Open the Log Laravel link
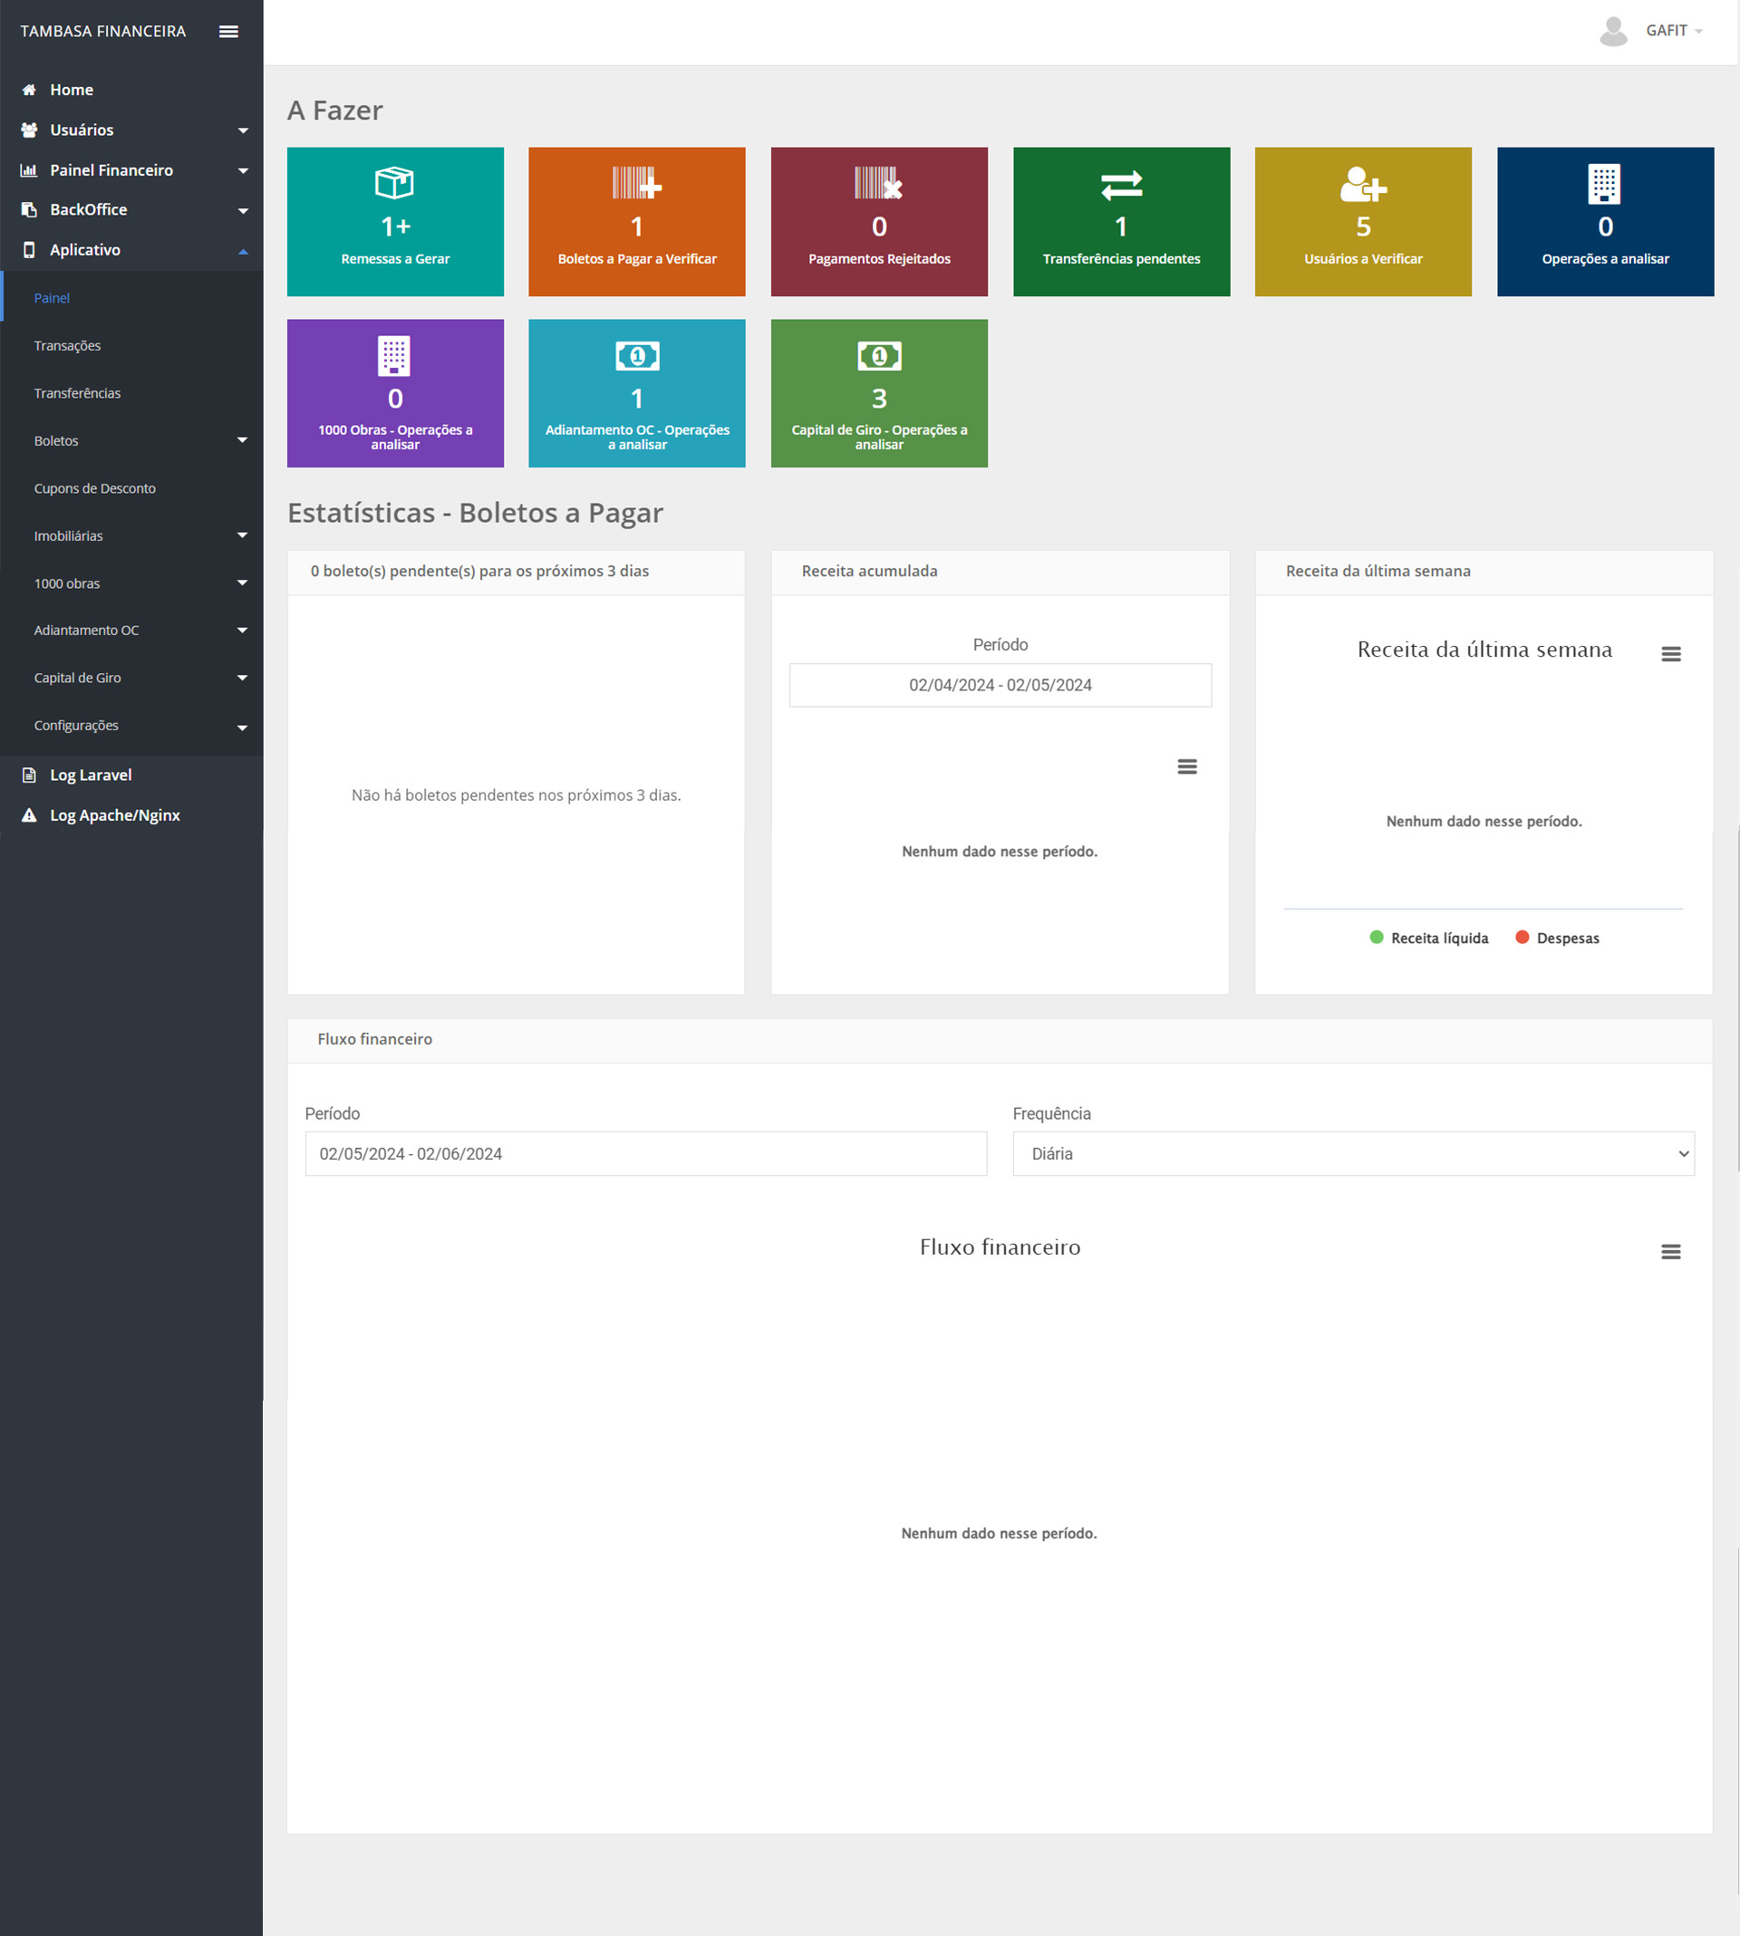The height and width of the screenshot is (1936, 1740). [90, 775]
